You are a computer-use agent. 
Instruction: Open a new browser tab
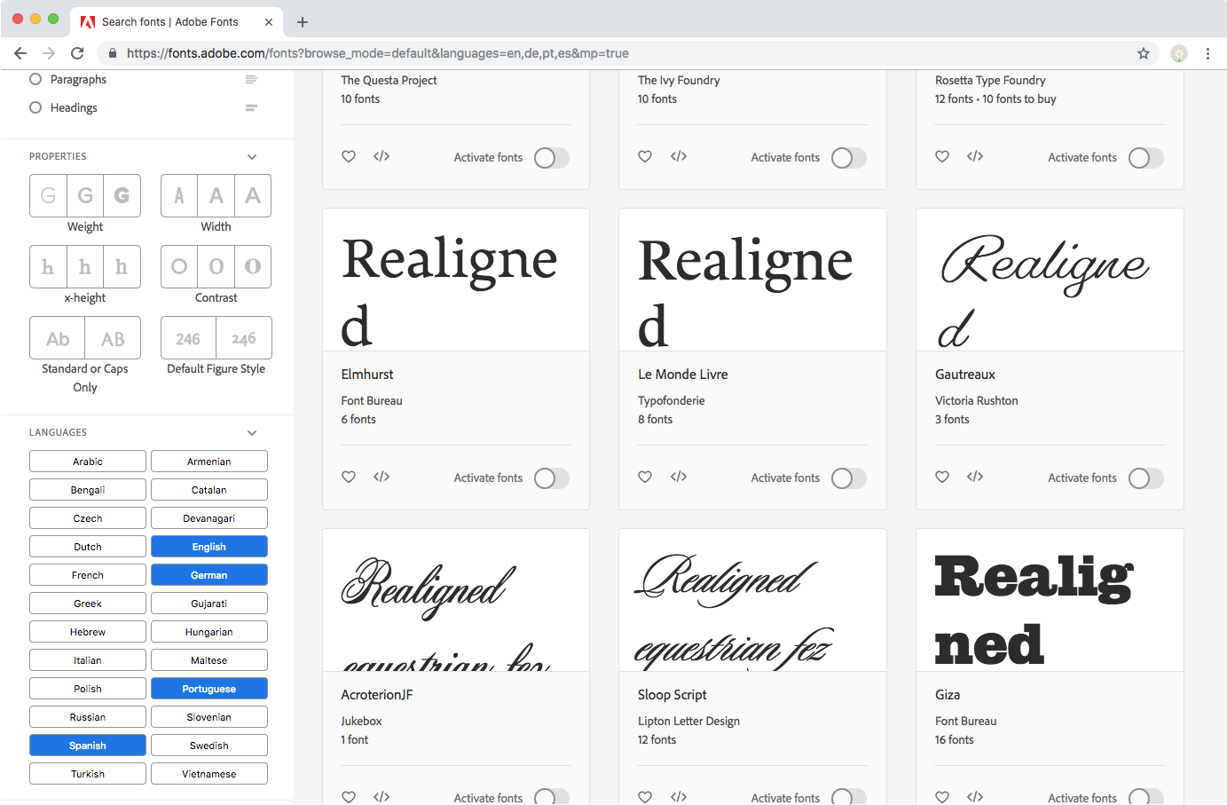[x=303, y=22]
